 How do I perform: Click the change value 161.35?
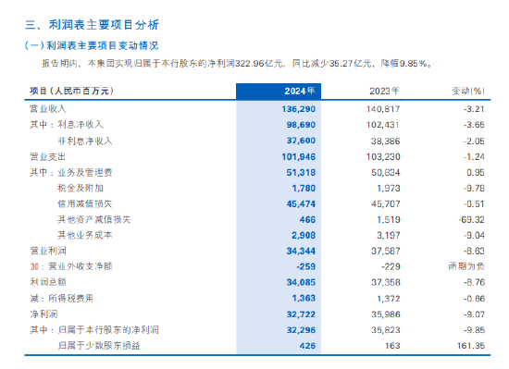point(471,346)
